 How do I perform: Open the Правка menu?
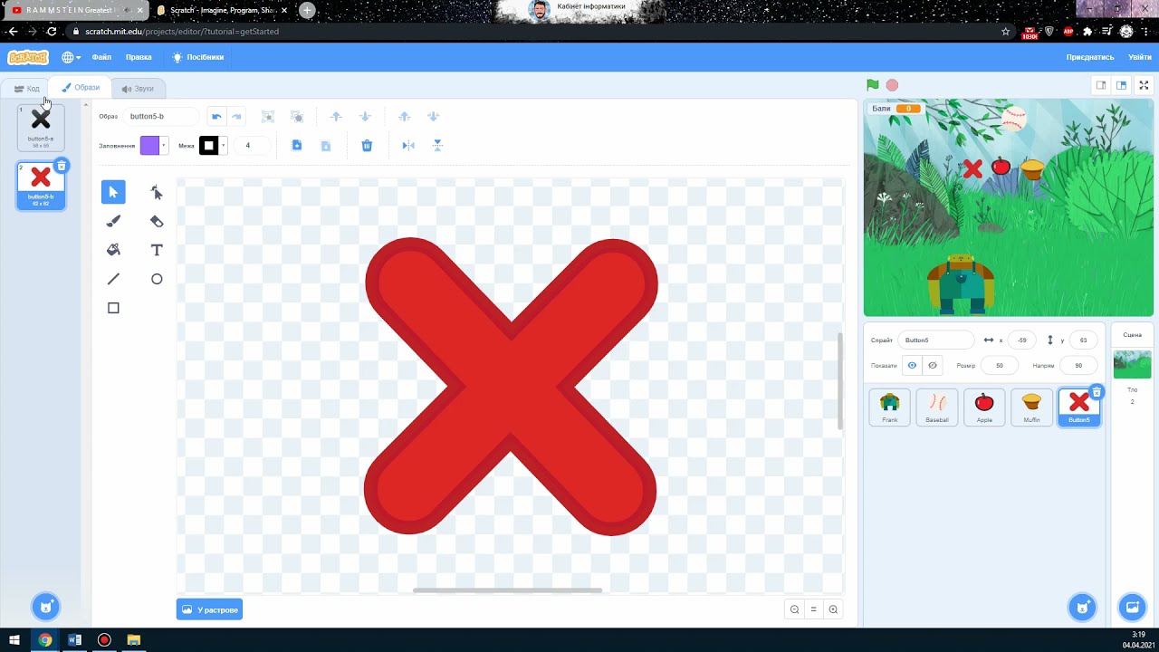pyautogui.click(x=139, y=57)
